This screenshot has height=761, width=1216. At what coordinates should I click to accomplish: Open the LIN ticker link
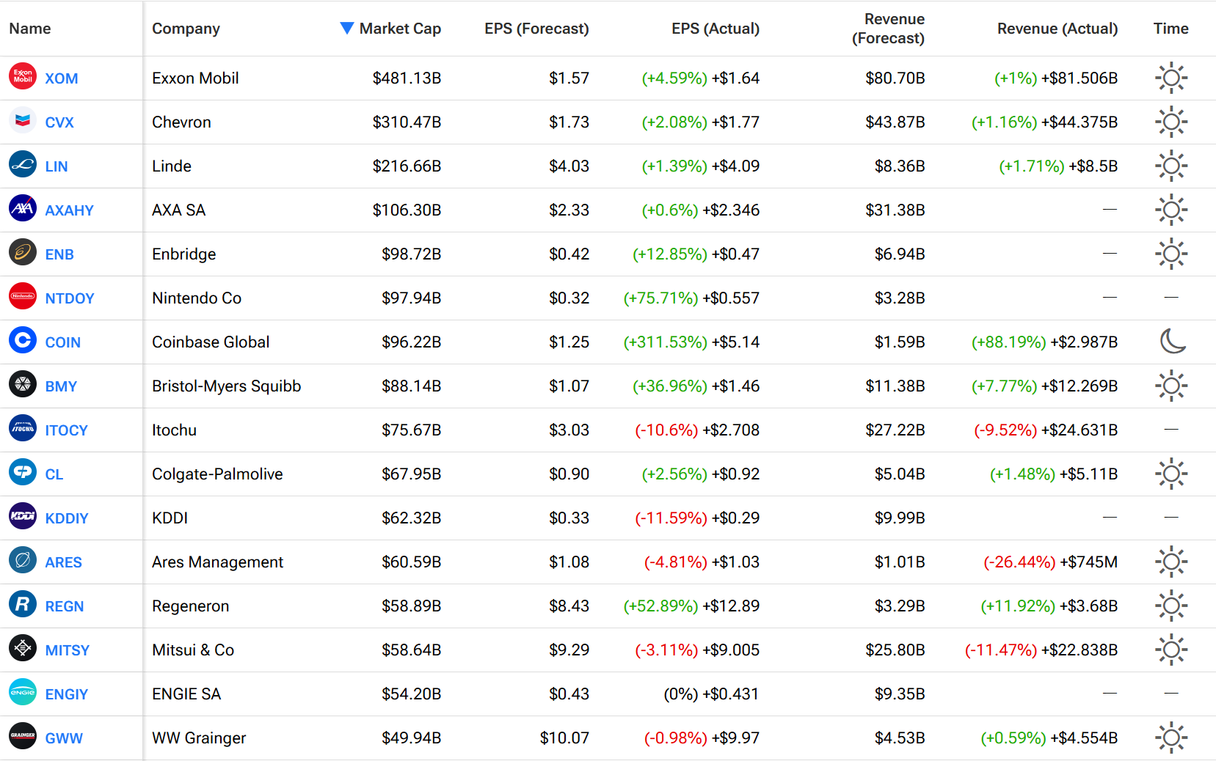click(57, 166)
